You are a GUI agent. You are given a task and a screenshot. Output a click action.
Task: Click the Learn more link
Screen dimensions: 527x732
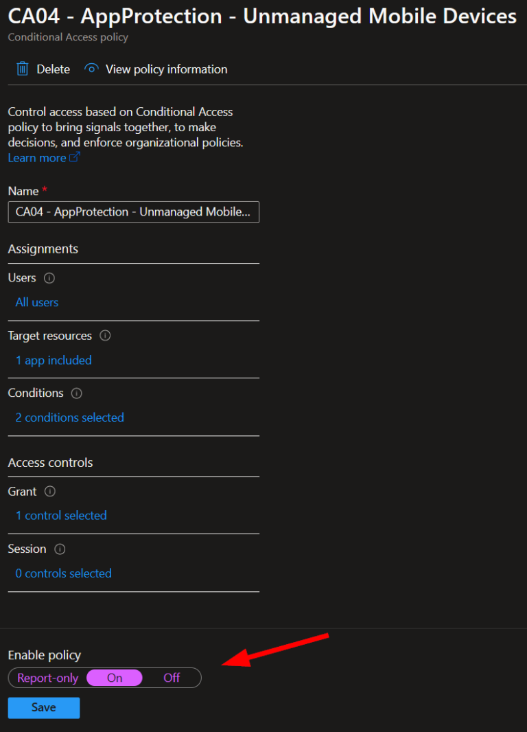click(36, 157)
